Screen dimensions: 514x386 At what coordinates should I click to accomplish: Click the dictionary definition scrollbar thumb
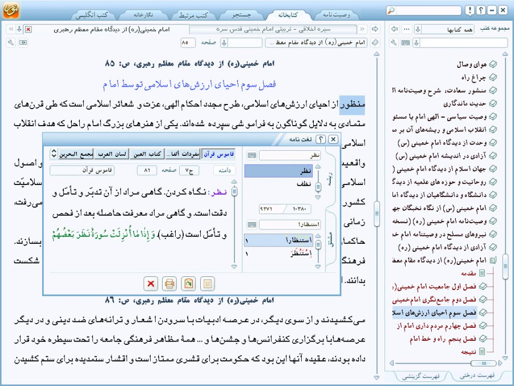click(234, 191)
